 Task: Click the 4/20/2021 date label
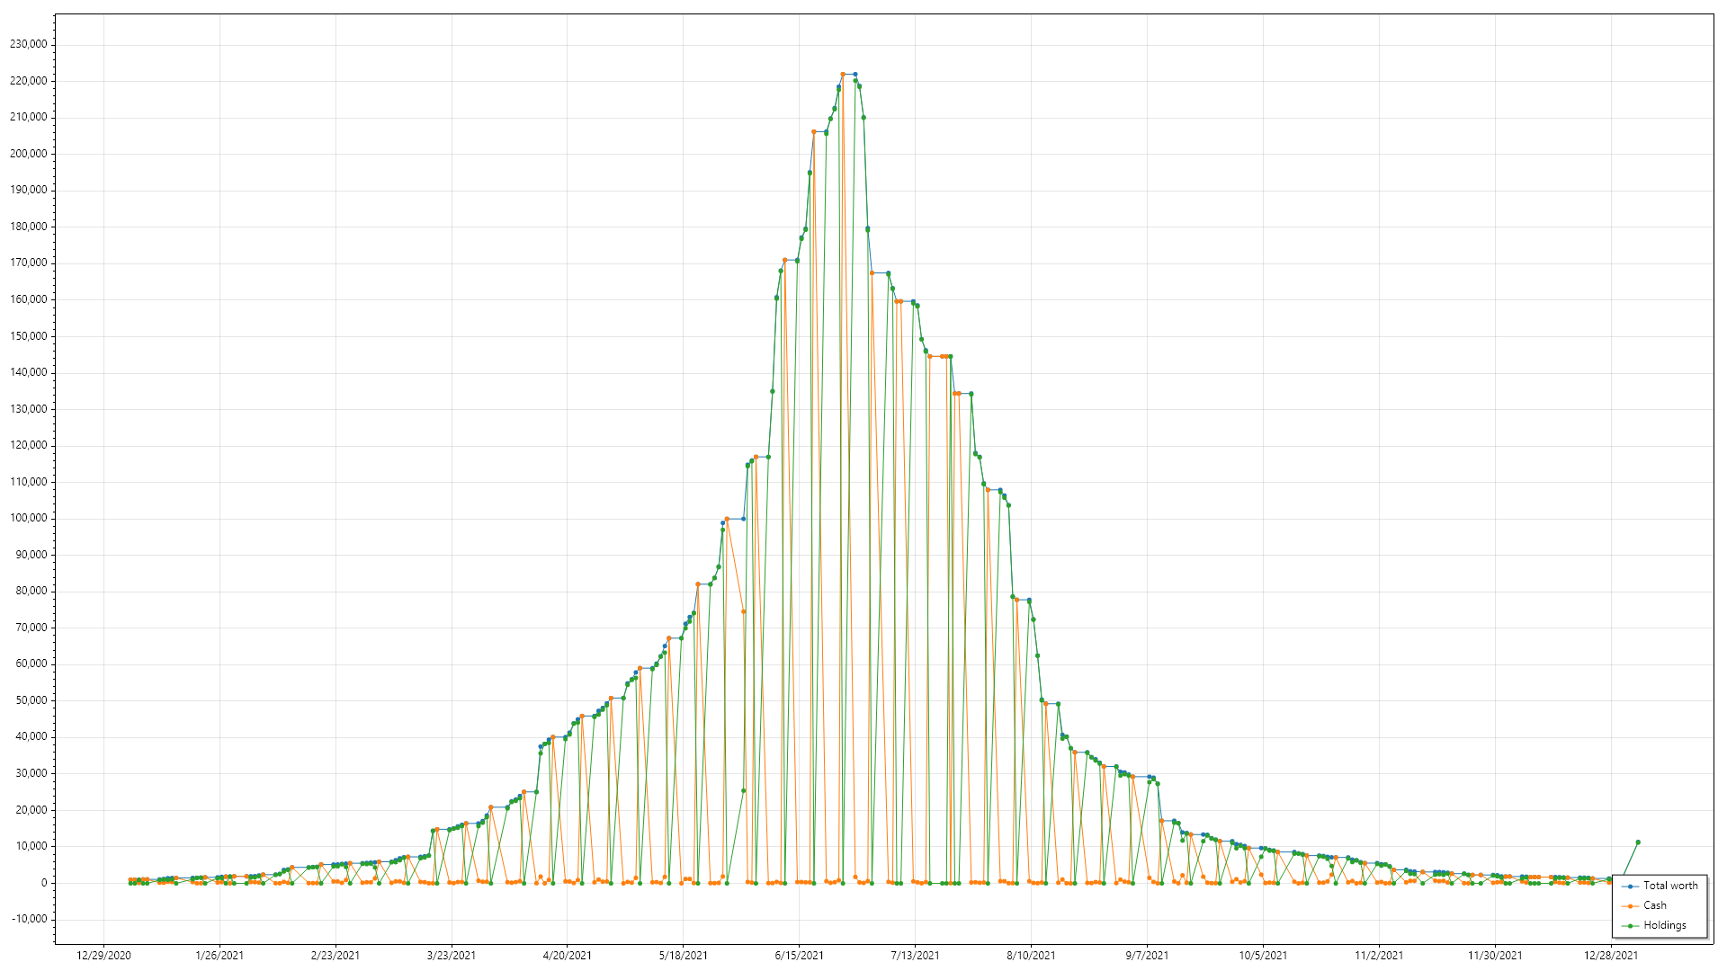568,956
